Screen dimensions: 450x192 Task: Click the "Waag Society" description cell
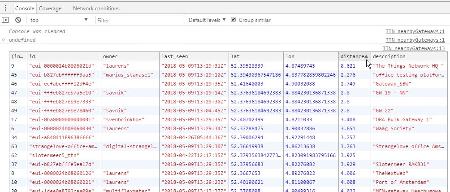click(409, 128)
